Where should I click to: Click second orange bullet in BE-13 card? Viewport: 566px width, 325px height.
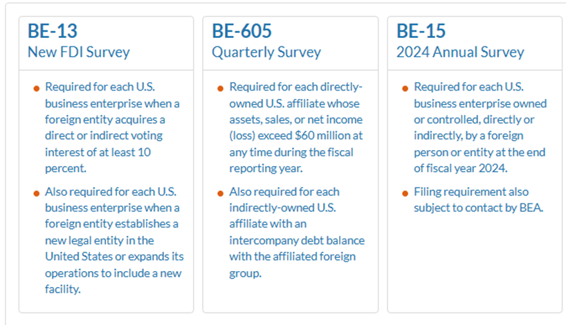[x=36, y=193]
